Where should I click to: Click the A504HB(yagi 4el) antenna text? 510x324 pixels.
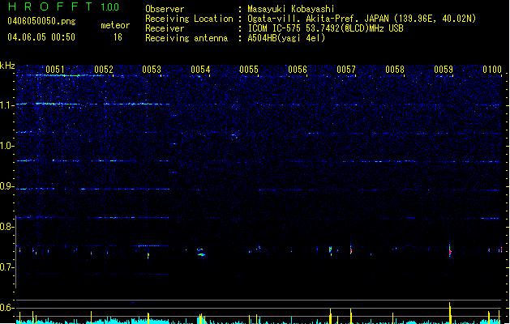[x=286, y=38]
